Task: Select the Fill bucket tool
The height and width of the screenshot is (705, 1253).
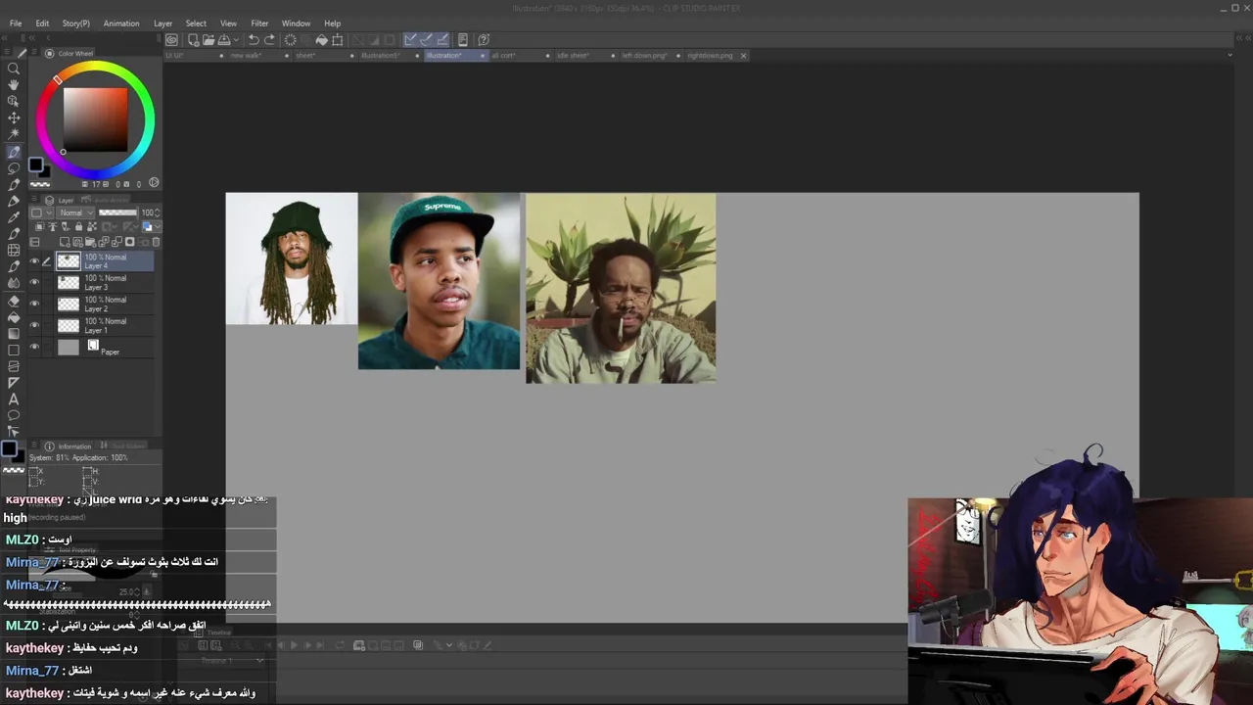Action: (14, 316)
